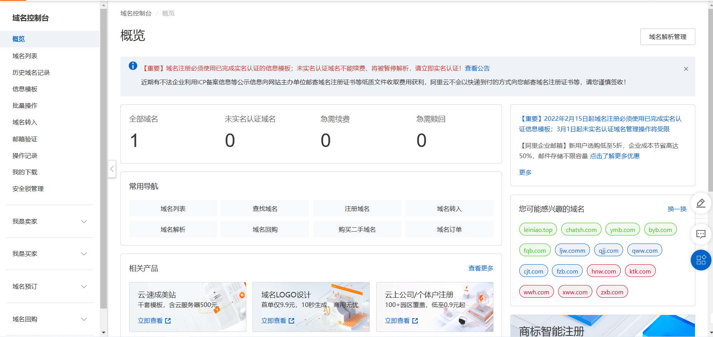Click the 域名解析管理 button

point(667,37)
